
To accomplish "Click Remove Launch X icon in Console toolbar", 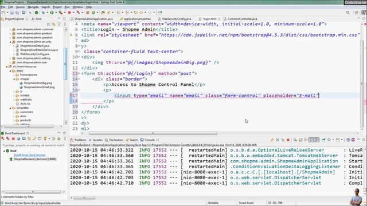I will click(x=278, y=140).
